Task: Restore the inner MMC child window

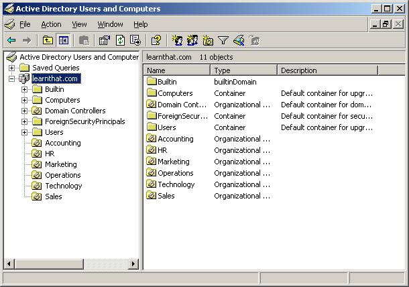Action: pyautogui.click(x=386, y=24)
